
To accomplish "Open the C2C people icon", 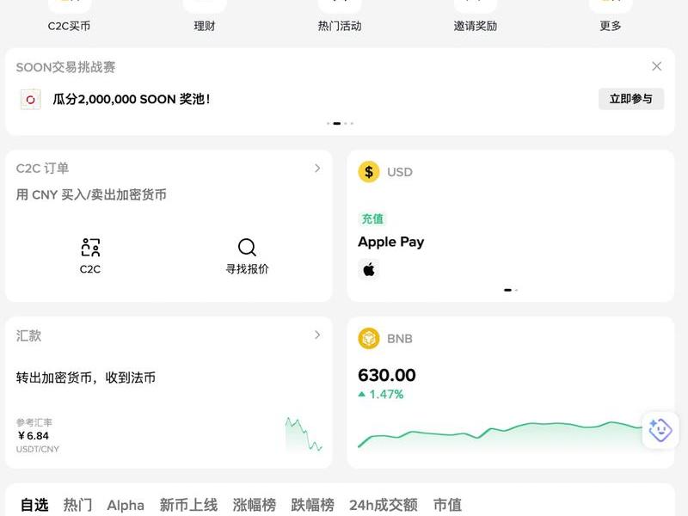I will (90, 247).
